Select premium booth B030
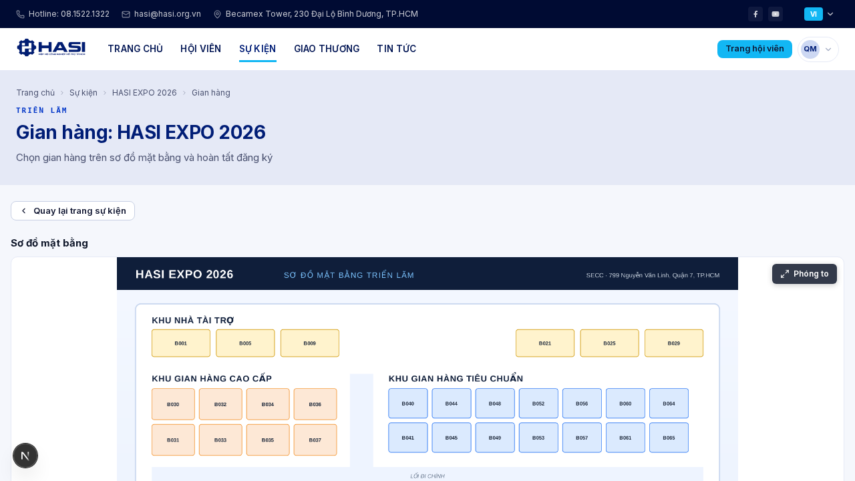The height and width of the screenshot is (481, 855). pos(173,404)
